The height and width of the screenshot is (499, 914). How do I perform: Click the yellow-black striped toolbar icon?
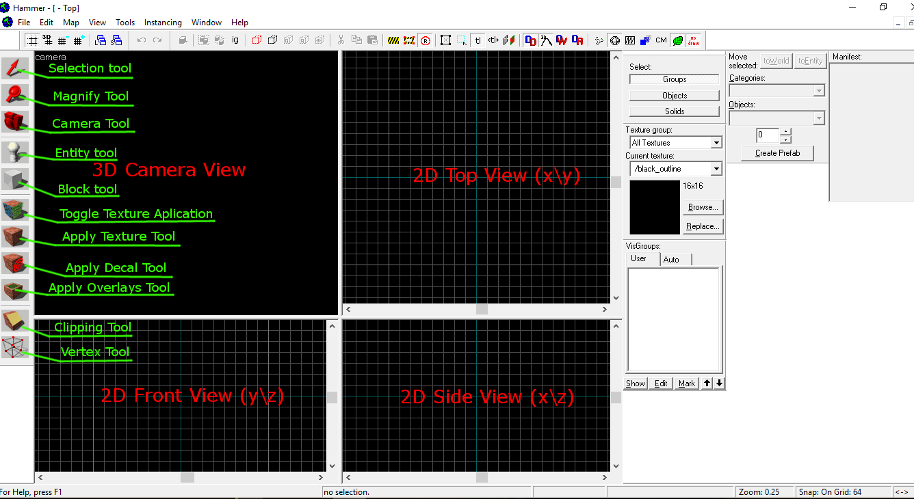[x=393, y=40]
